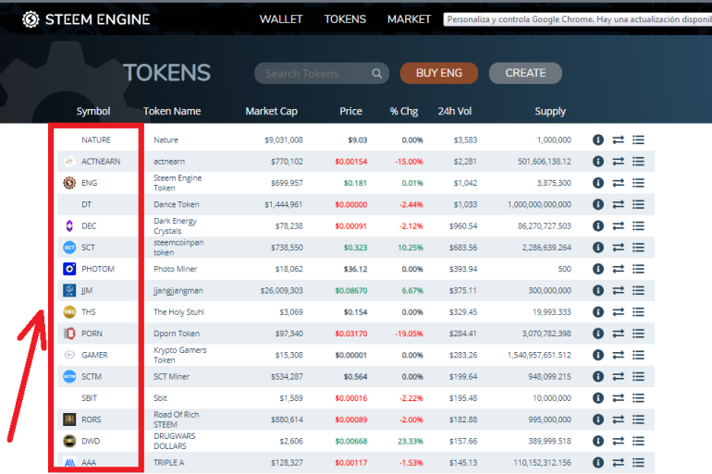The image size is (712, 474).
Task: Open info icon for PORN token
Action: 598,334
